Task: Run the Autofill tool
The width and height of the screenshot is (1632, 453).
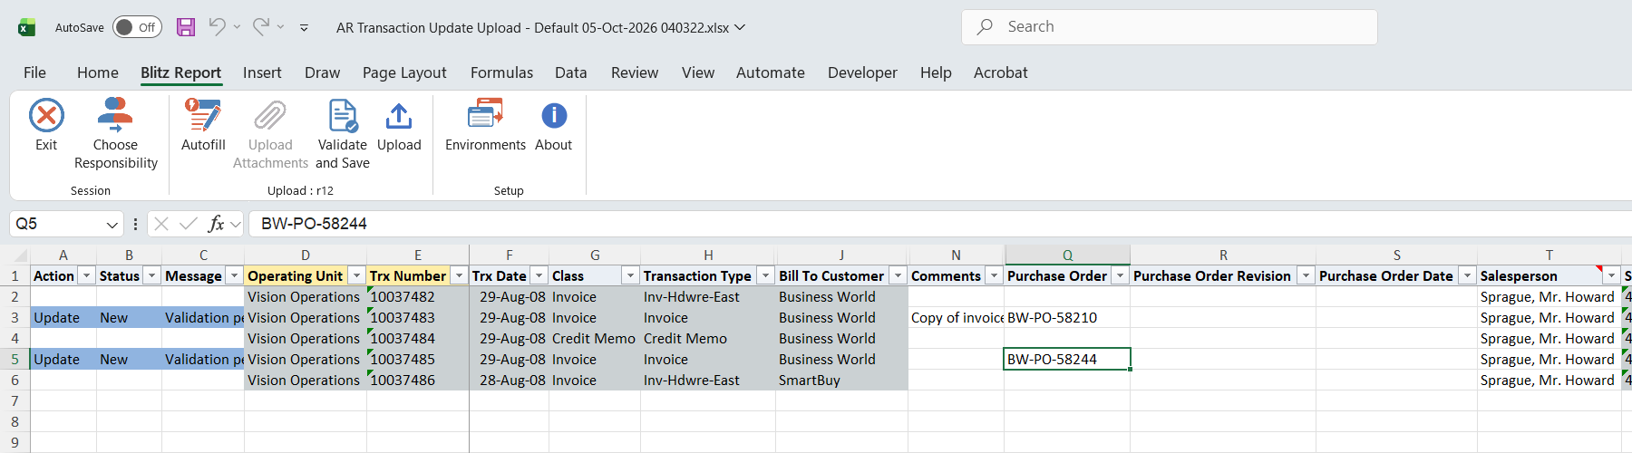Action: click(203, 124)
